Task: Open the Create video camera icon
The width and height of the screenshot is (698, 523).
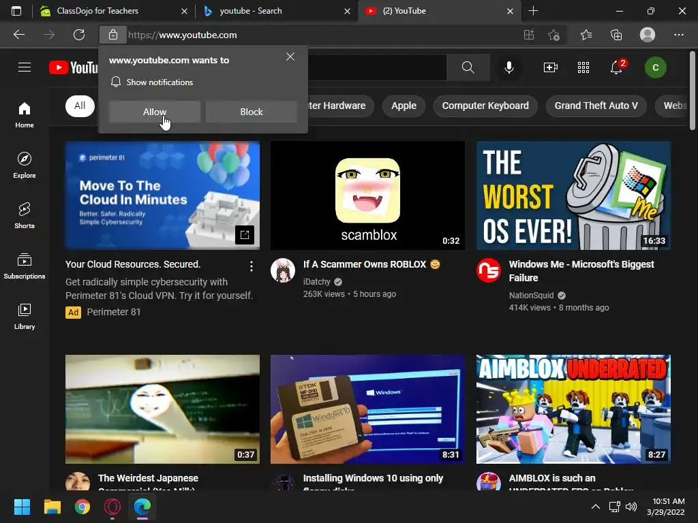Action: (x=551, y=67)
